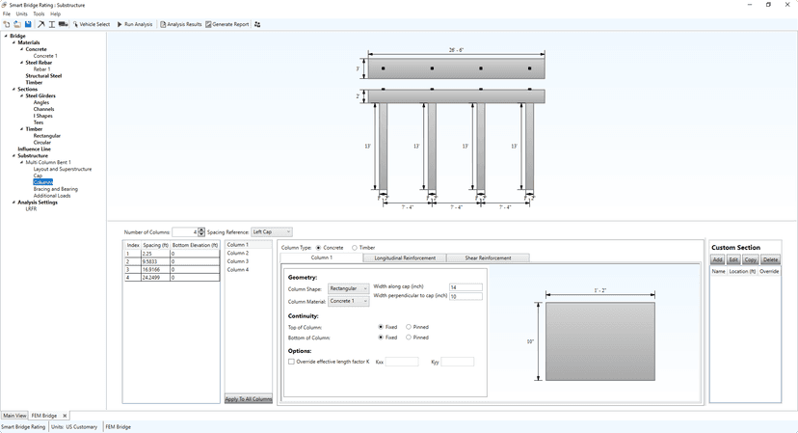The height and width of the screenshot is (433, 798).
Task: Click the Width along cap input field
Action: click(x=465, y=287)
